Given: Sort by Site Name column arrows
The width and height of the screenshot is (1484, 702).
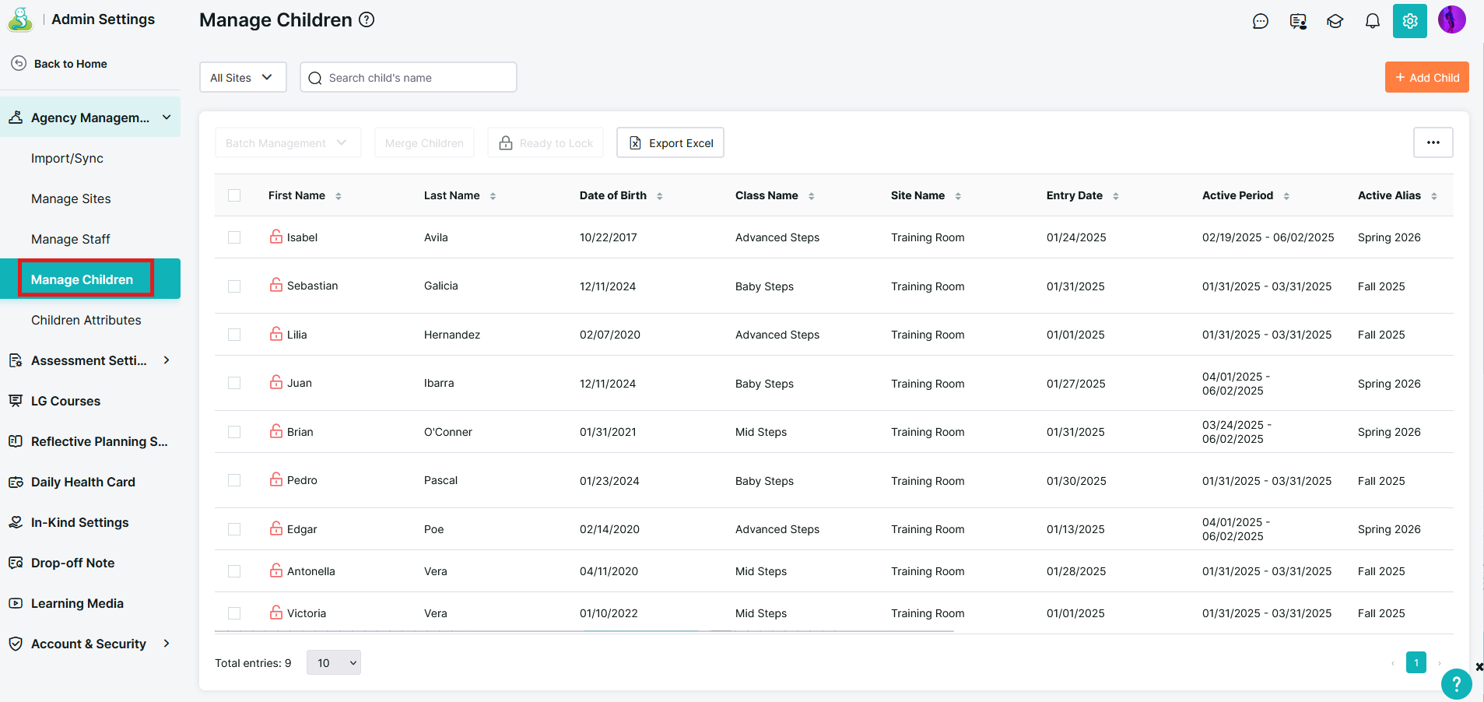Looking at the screenshot, I should coord(958,196).
